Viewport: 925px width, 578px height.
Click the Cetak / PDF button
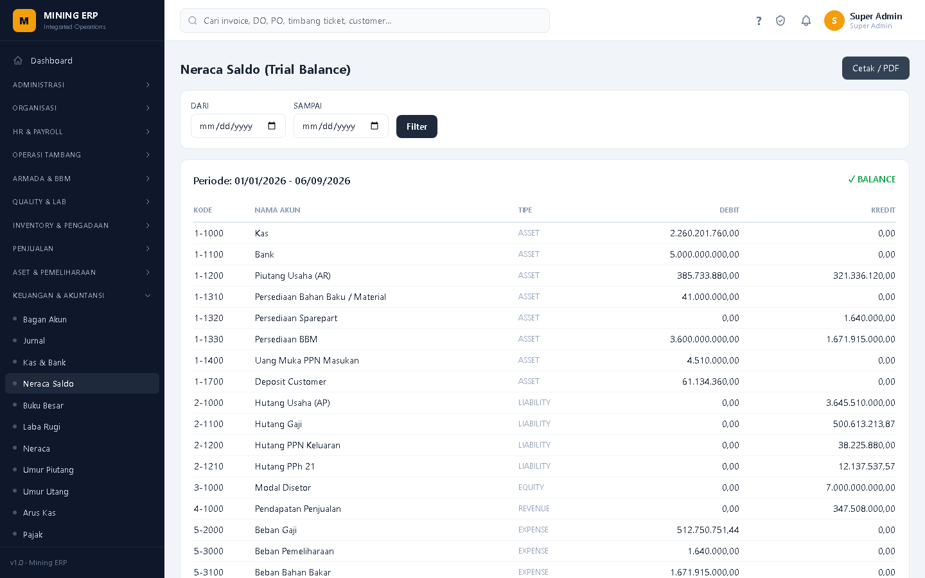tap(876, 68)
